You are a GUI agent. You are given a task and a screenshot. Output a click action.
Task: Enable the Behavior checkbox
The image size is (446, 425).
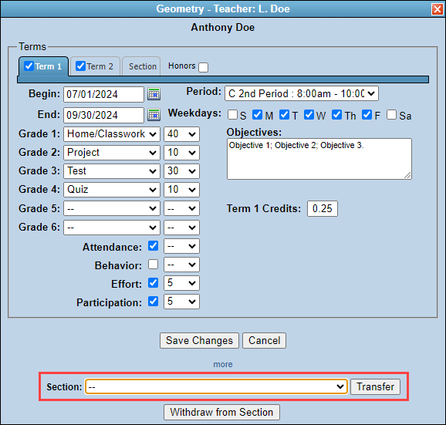(x=154, y=264)
